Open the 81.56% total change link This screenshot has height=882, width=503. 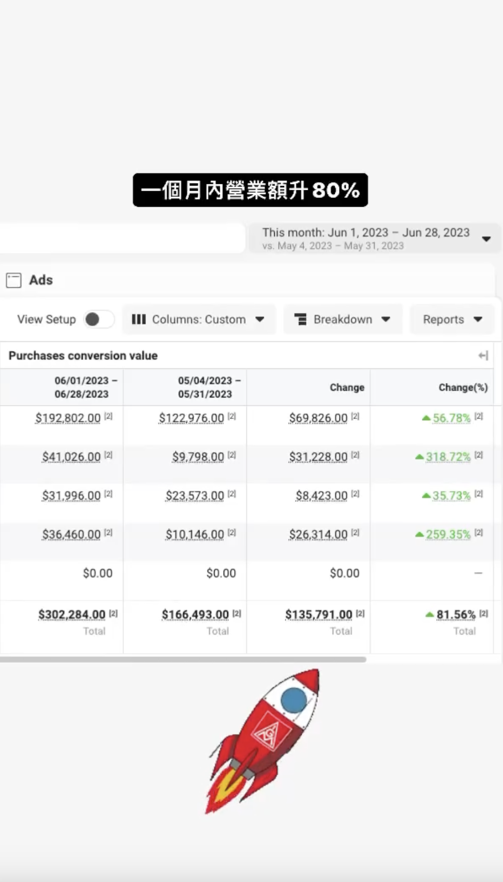coord(455,615)
